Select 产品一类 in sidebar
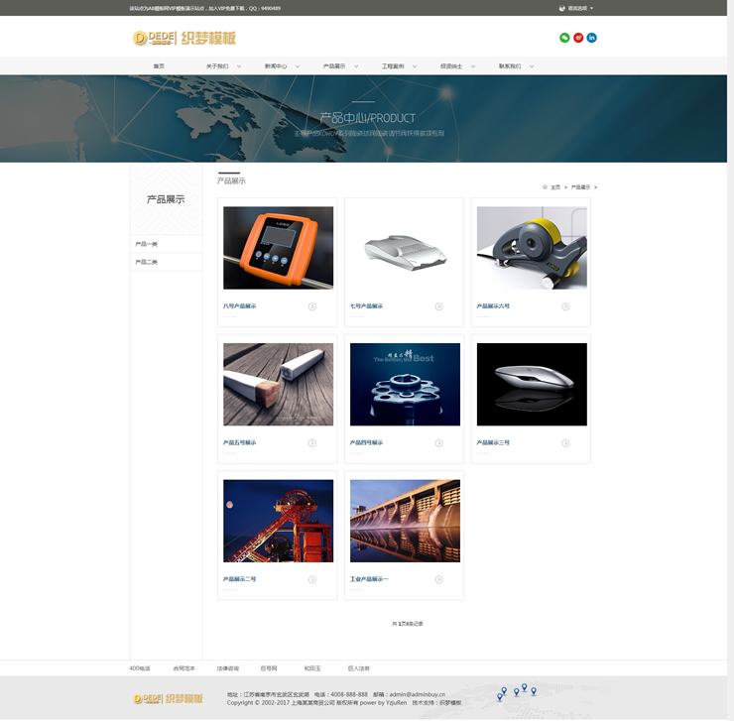The image size is (734, 721). click(147, 244)
